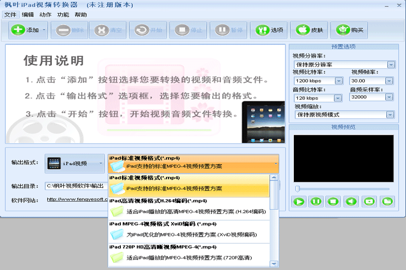Open the folder button under preview
Viewport: 406px width, 270px height.
[387, 202]
